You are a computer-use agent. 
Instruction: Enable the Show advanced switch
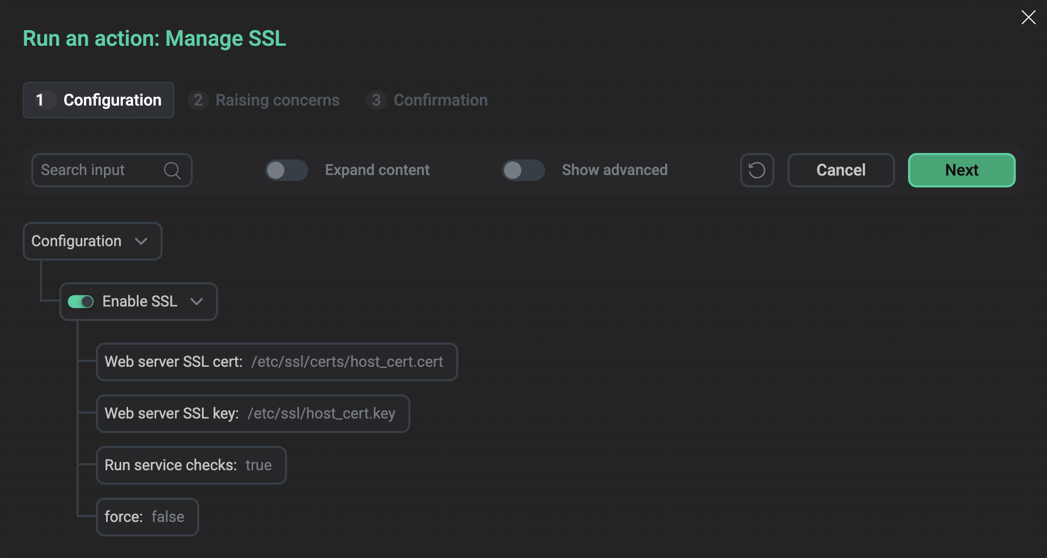[x=523, y=170]
